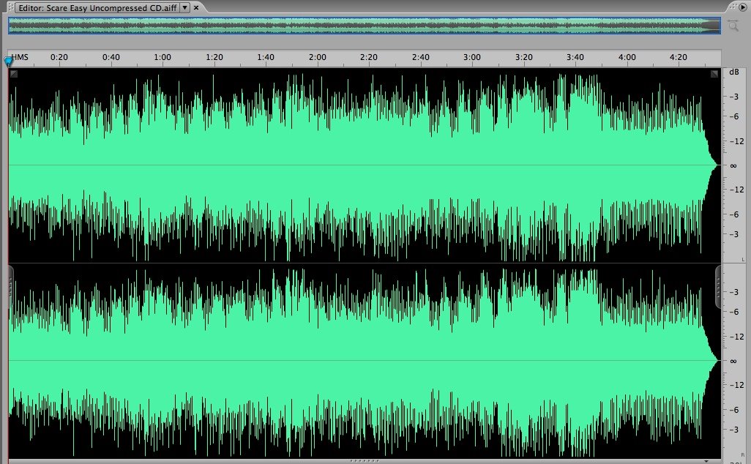Click the 2:40 mark on ruler

coord(421,57)
